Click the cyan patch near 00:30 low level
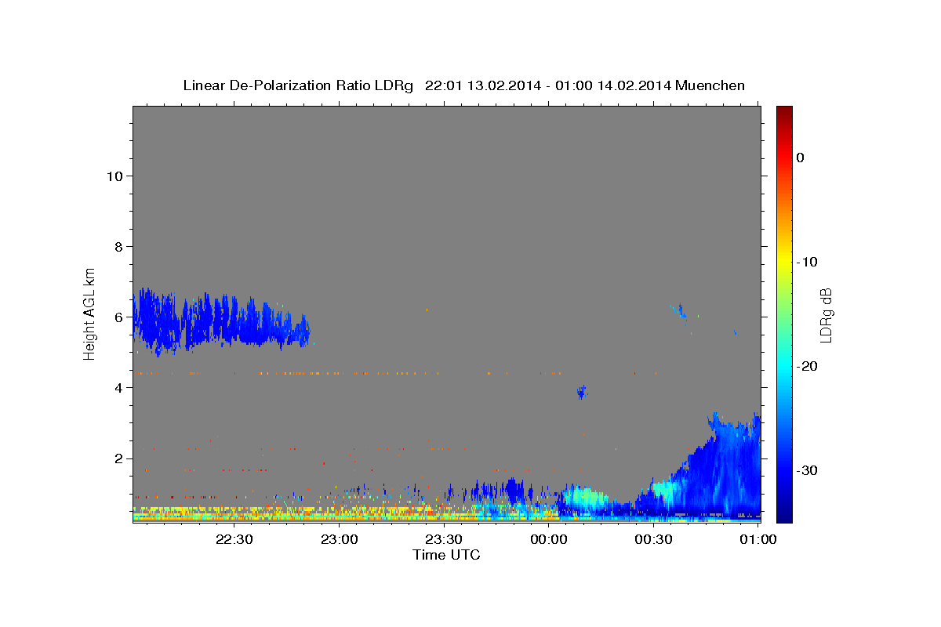The image size is (941, 627). [665, 490]
